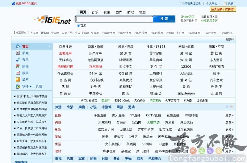Click the mail envelope icon at top
The height and width of the screenshot is (163, 247).
[182, 3]
